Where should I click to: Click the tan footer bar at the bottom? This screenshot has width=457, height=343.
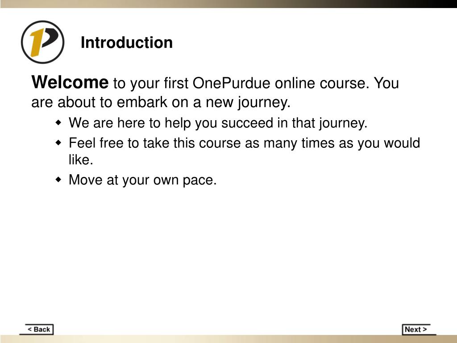pyautogui.click(x=228, y=339)
